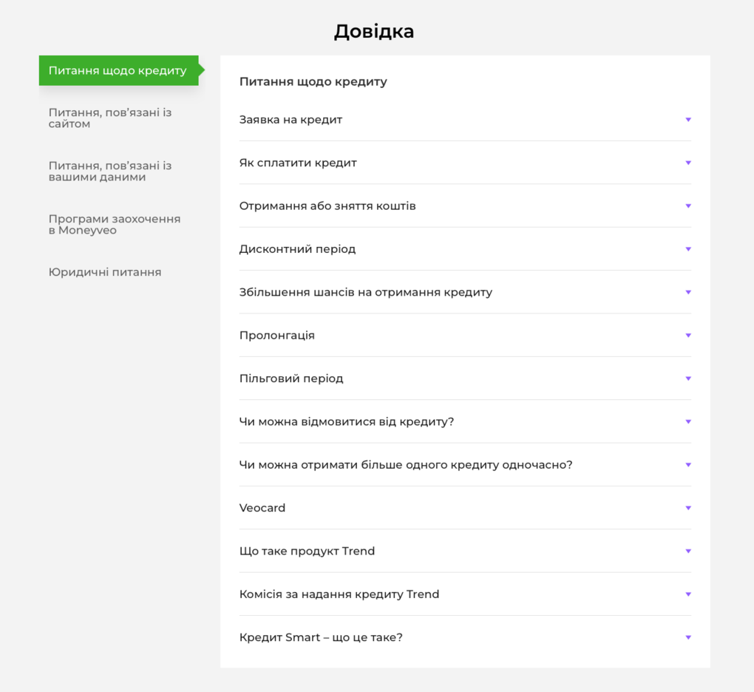The height and width of the screenshot is (692, 754).
Task: Expand 'Кредит Smart – що це таке?'
Action: pos(321,637)
